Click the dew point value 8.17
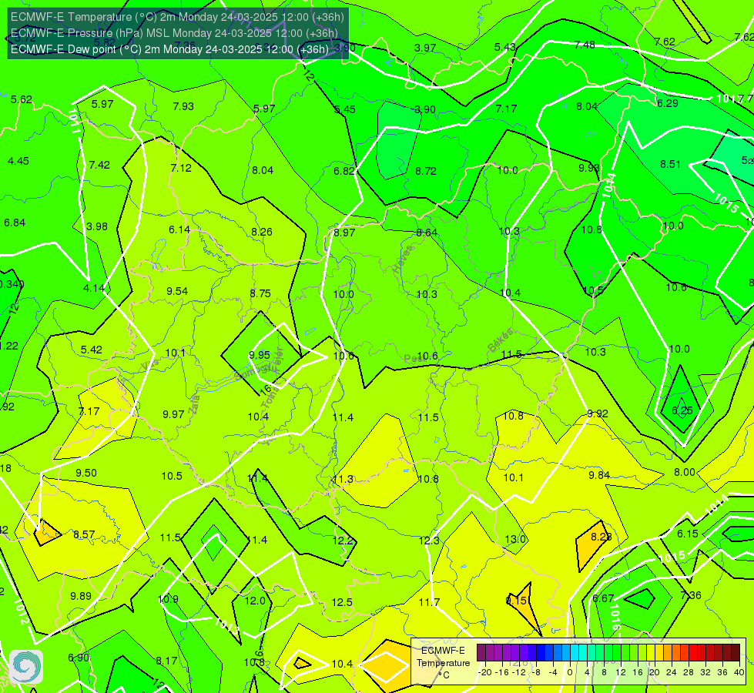This screenshot has width=754, height=693. pos(166,661)
